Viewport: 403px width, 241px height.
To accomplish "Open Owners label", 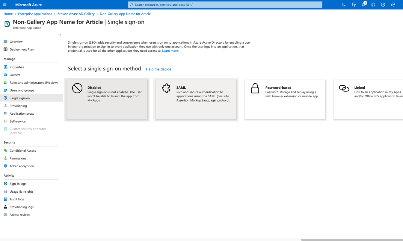I will [x=15, y=75].
